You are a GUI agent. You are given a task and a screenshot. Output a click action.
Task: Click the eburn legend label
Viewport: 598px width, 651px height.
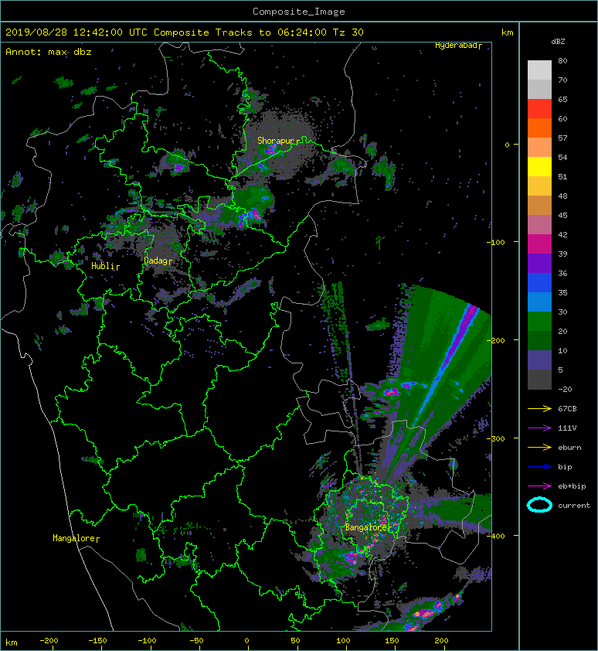tap(569, 448)
